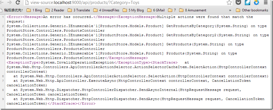
Task: Open the 4 UnreadFiles bookmark folder
Action: pyautogui.click(x=106, y=10)
